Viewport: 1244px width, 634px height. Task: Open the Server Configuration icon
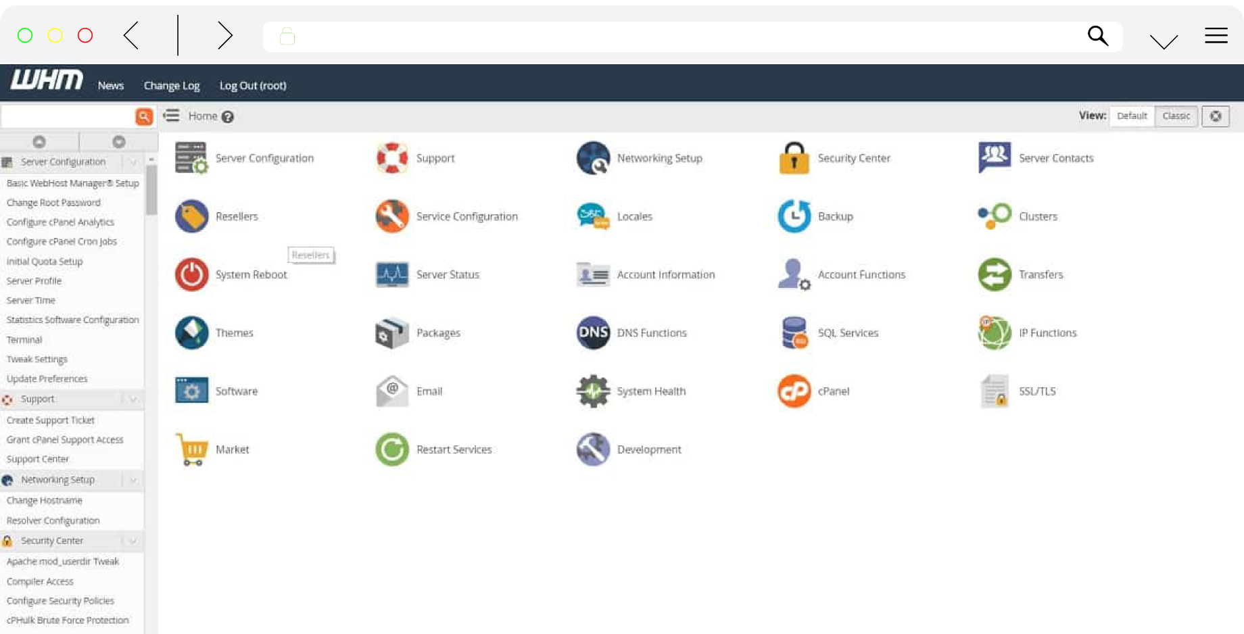191,158
